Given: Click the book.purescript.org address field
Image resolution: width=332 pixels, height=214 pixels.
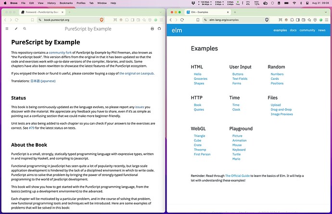Looking at the screenshot, I should pyautogui.click(x=70, y=20).
